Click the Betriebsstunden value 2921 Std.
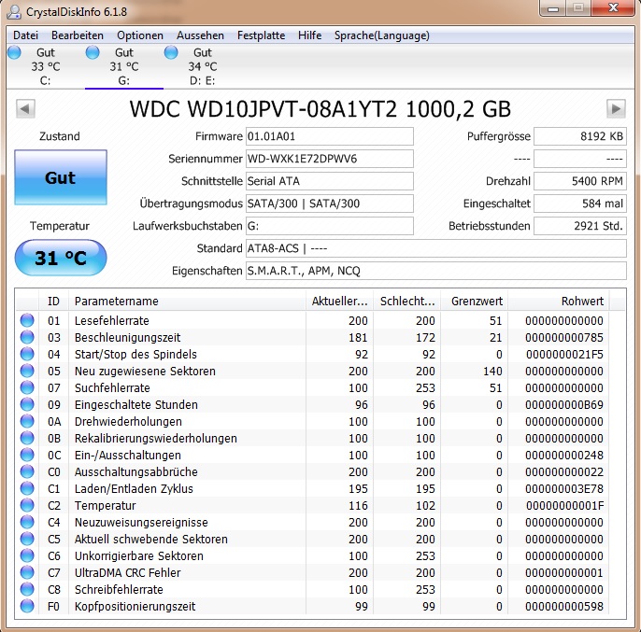The width and height of the screenshot is (641, 632). coord(580,226)
